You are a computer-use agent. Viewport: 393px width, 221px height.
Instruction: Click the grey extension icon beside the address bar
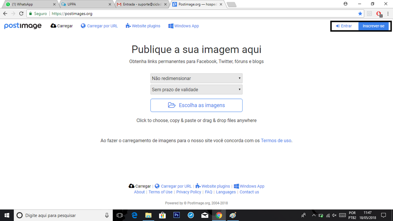[369, 14]
